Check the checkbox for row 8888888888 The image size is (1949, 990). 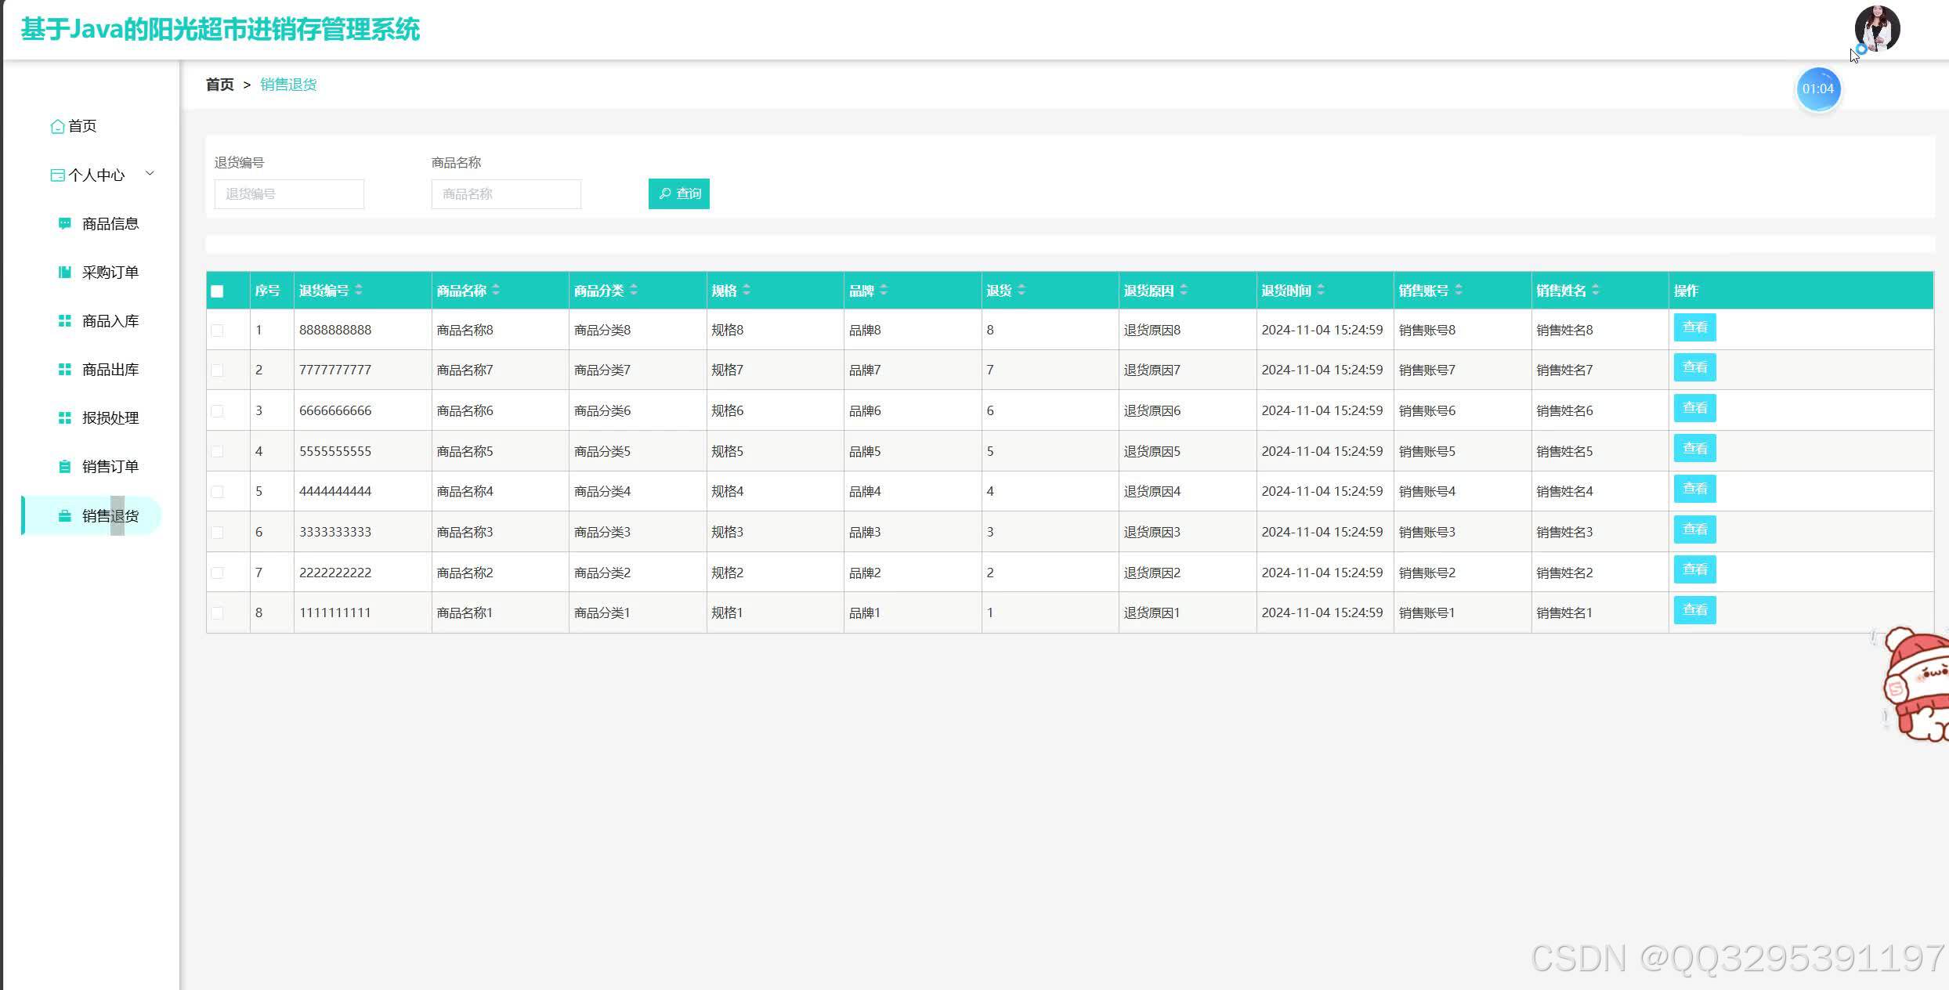(217, 331)
